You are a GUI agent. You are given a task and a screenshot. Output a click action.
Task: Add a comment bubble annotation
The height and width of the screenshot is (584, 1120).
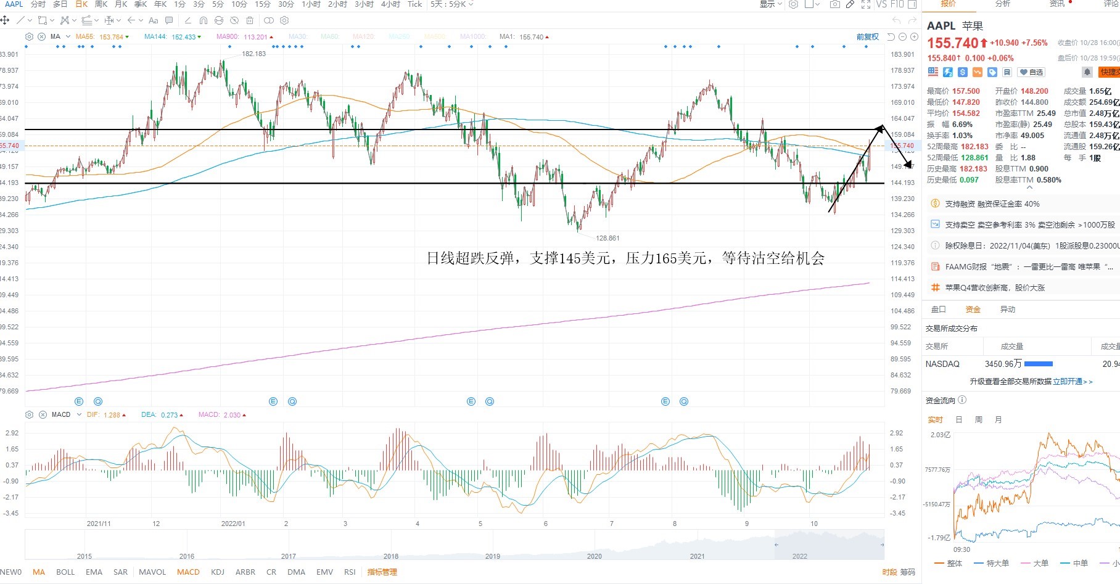169,20
